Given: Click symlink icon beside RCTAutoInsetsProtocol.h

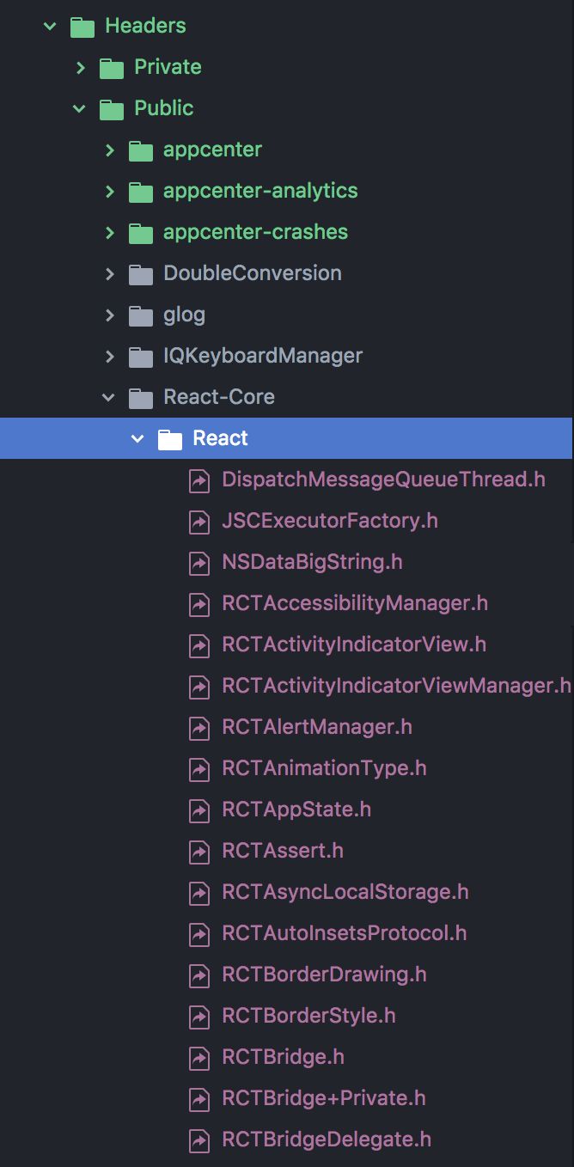Looking at the screenshot, I should (x=199, y=934).
